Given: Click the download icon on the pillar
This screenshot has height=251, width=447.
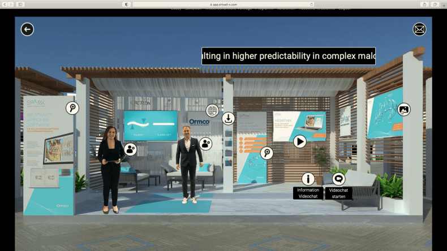Looking at the screenshot, I should coord(229,119).
